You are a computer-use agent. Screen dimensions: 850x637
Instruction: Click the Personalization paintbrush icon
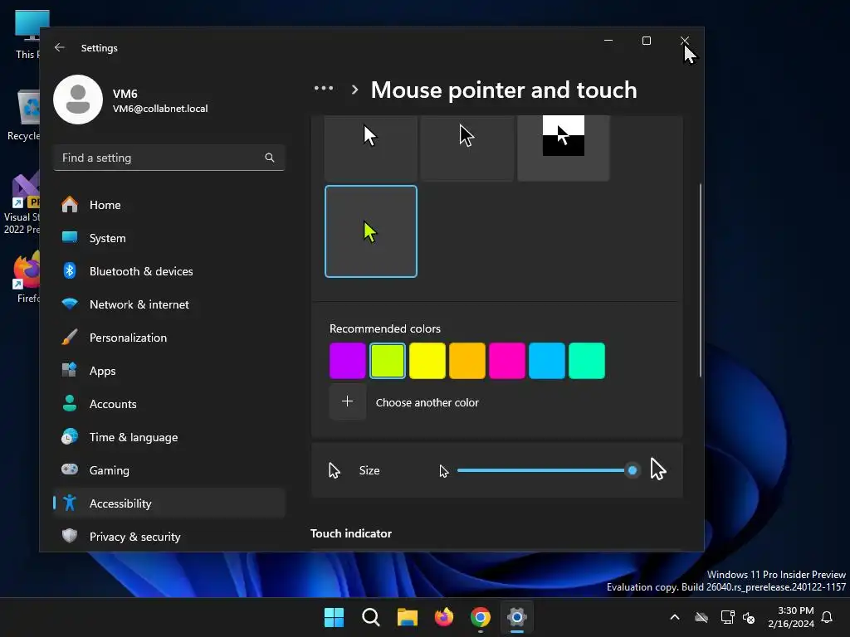tap(70, 337)
